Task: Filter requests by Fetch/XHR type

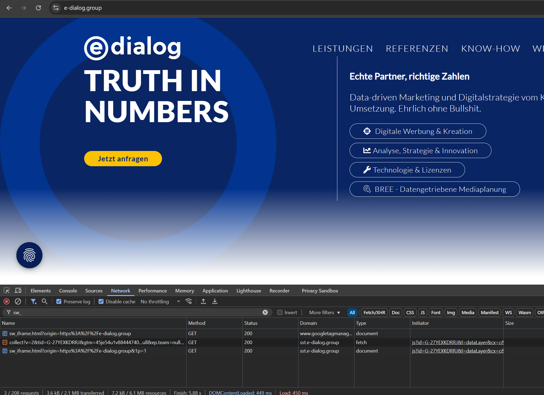Action: coord(374,313)
